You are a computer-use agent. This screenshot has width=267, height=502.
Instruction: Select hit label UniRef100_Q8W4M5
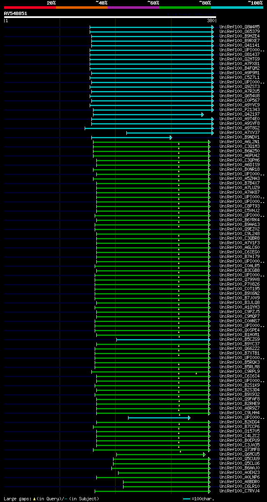click(x=240, y=27)
